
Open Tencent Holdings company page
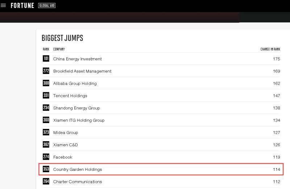click(70, 96)
